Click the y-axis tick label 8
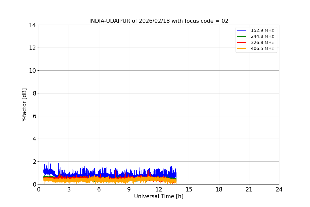Screen dimensions: 310x207 (x=34, y=93)
